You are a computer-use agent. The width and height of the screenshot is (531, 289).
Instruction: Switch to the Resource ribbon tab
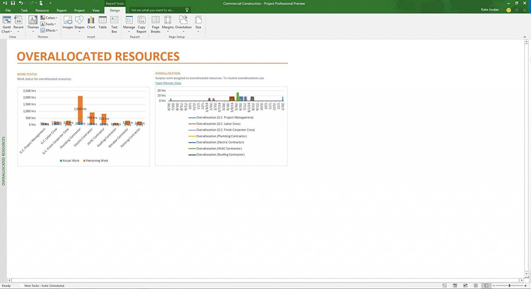[42, 10]
